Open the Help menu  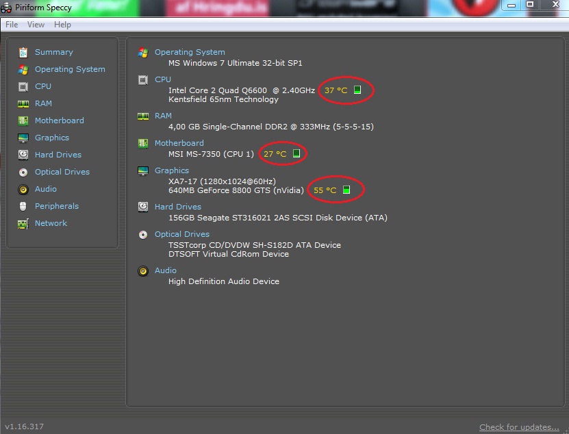pyautogui.click(x=62, y=25)
